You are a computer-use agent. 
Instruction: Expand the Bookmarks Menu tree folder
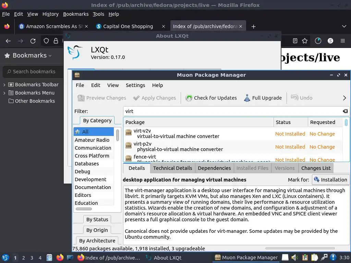point(4,93)
